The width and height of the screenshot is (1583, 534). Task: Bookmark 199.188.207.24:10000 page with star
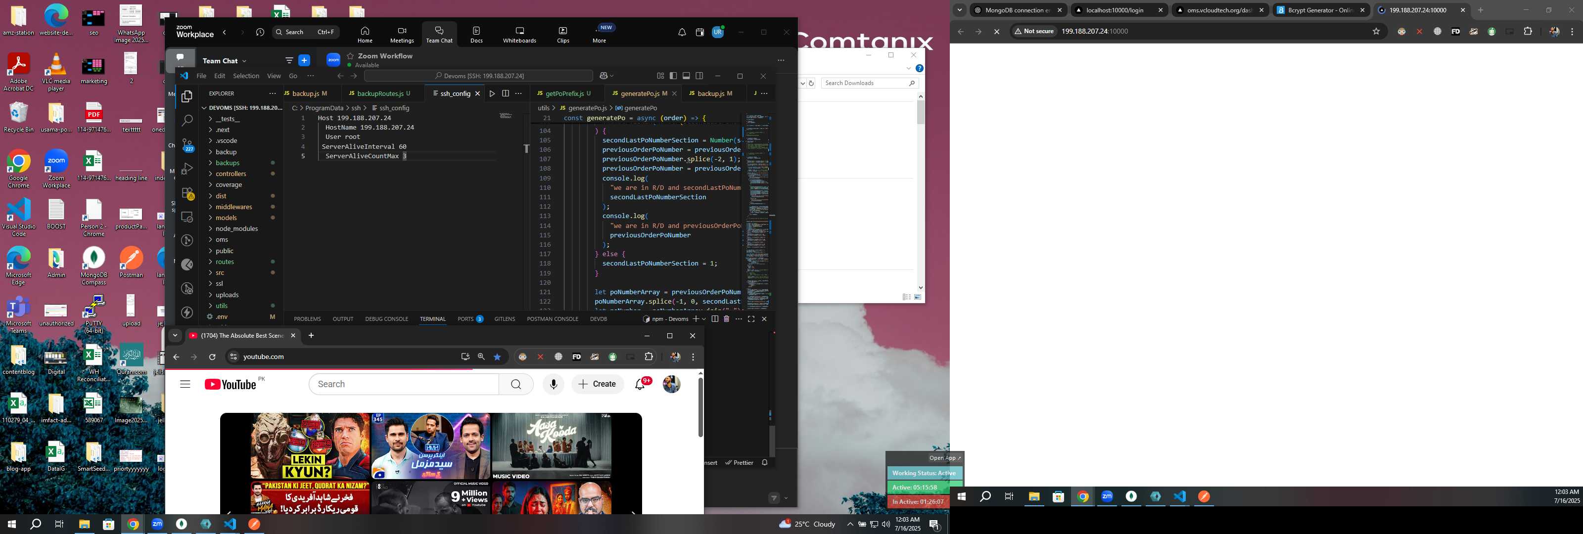tap(1377, 31)
